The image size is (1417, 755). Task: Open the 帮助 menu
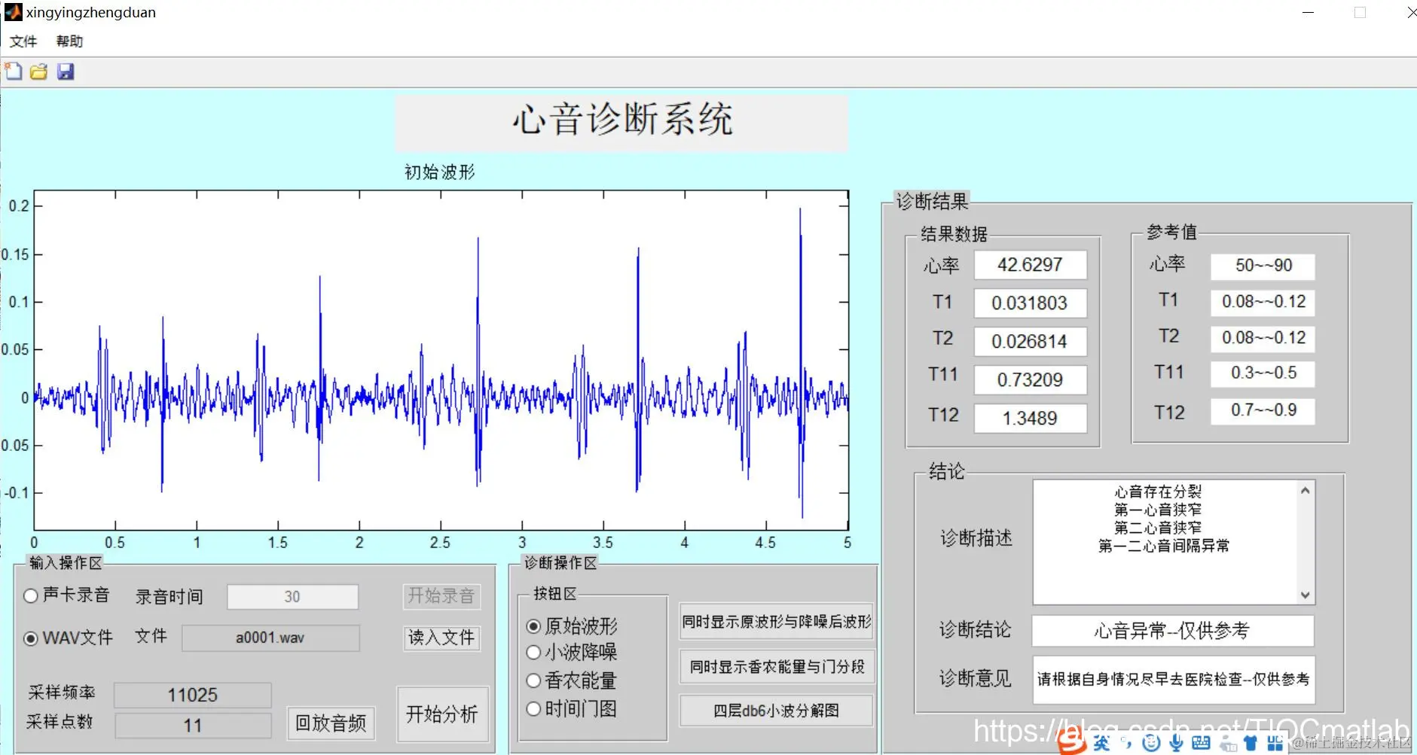click(x=69, y=41)
